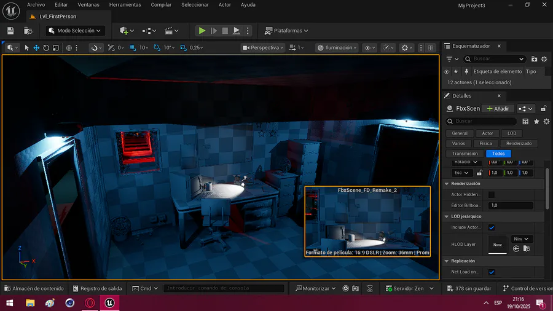The height and width of the screenshot is (311, 553).
Task: Save the current level with the floppy disk icon
Action: point(10,31)
